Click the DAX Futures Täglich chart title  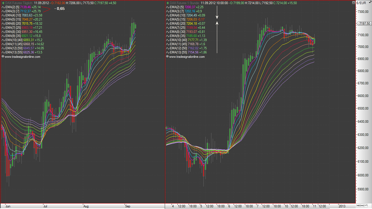19,3
